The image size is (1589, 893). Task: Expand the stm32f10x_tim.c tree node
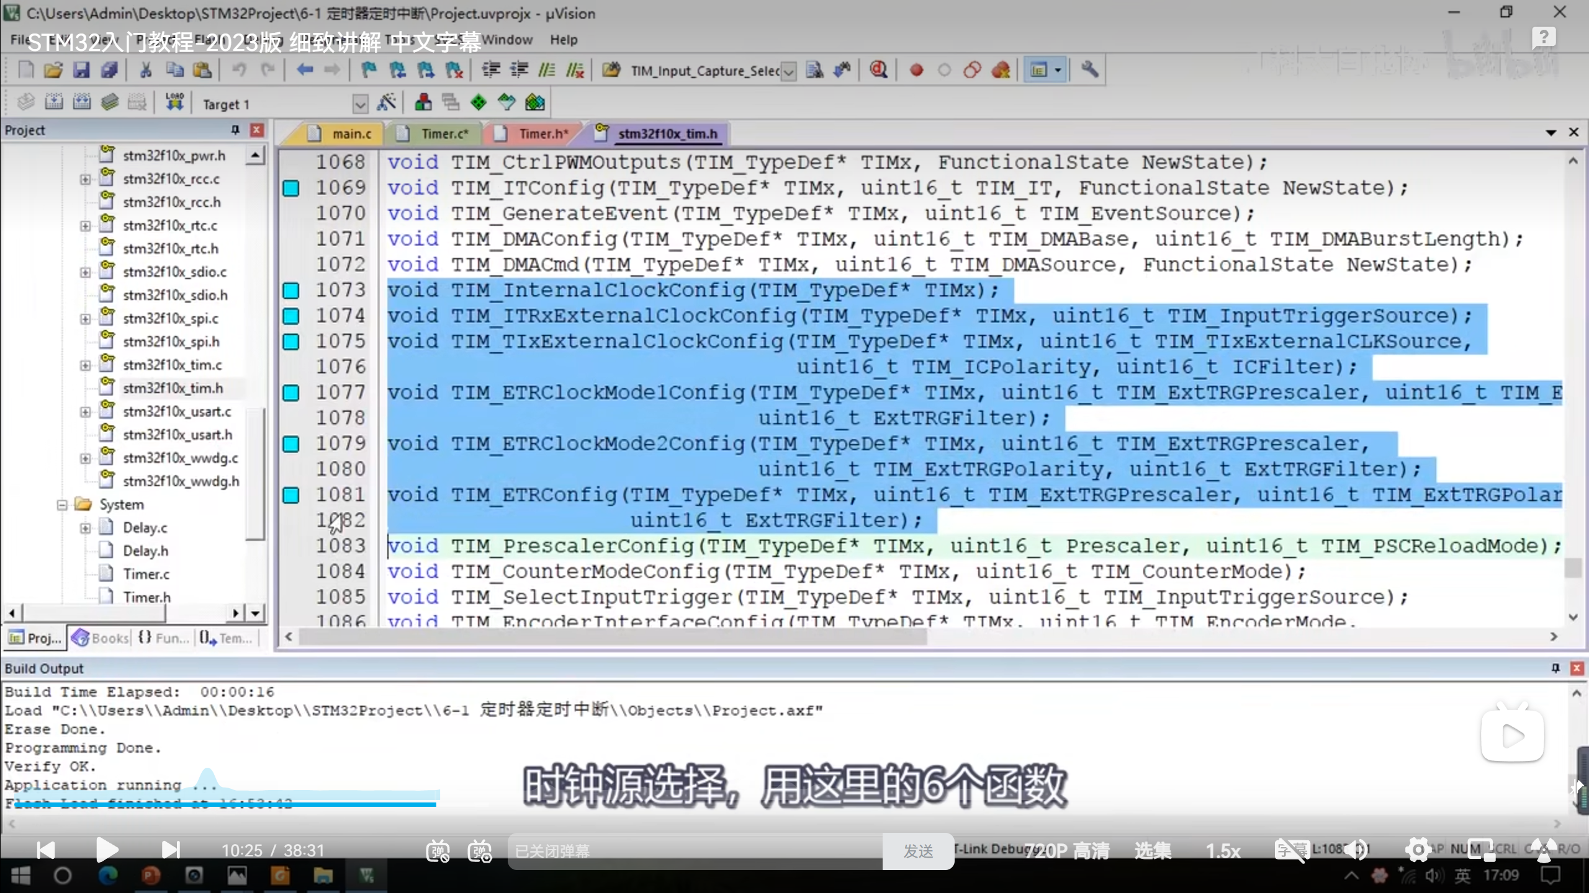click(x=85, y=365)
